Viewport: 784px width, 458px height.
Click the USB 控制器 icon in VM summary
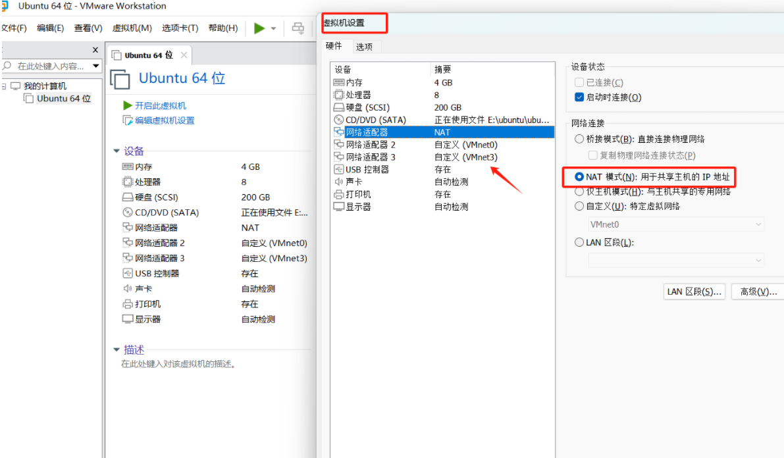pyautogui.click(x=128, y=273)
